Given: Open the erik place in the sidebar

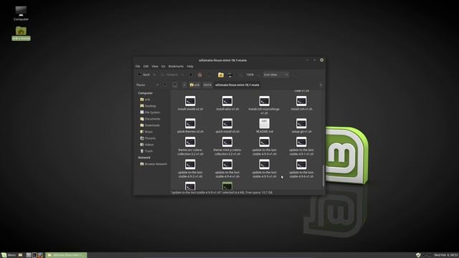Looking at the screenshot, I should coord(145,100).
